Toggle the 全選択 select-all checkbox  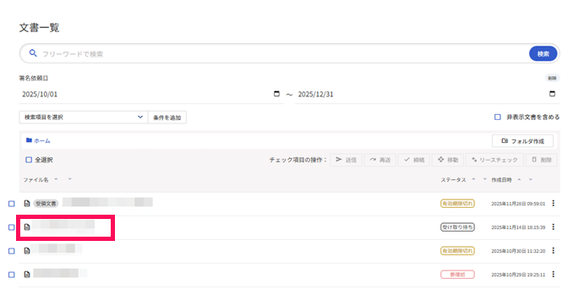[x=29, y=160]
